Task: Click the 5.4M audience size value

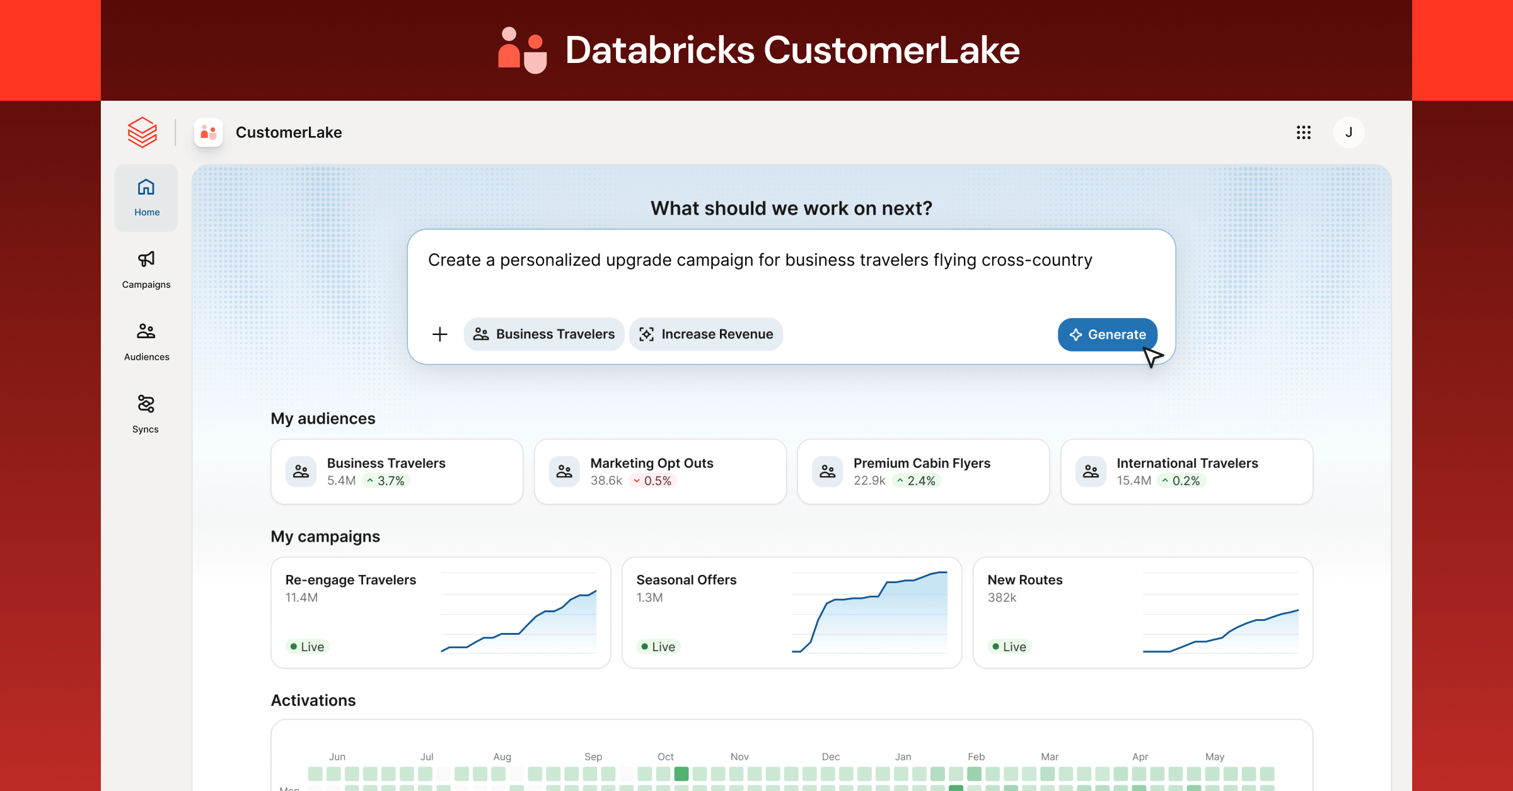Action: pyautogui.click(x=342, y=481)
